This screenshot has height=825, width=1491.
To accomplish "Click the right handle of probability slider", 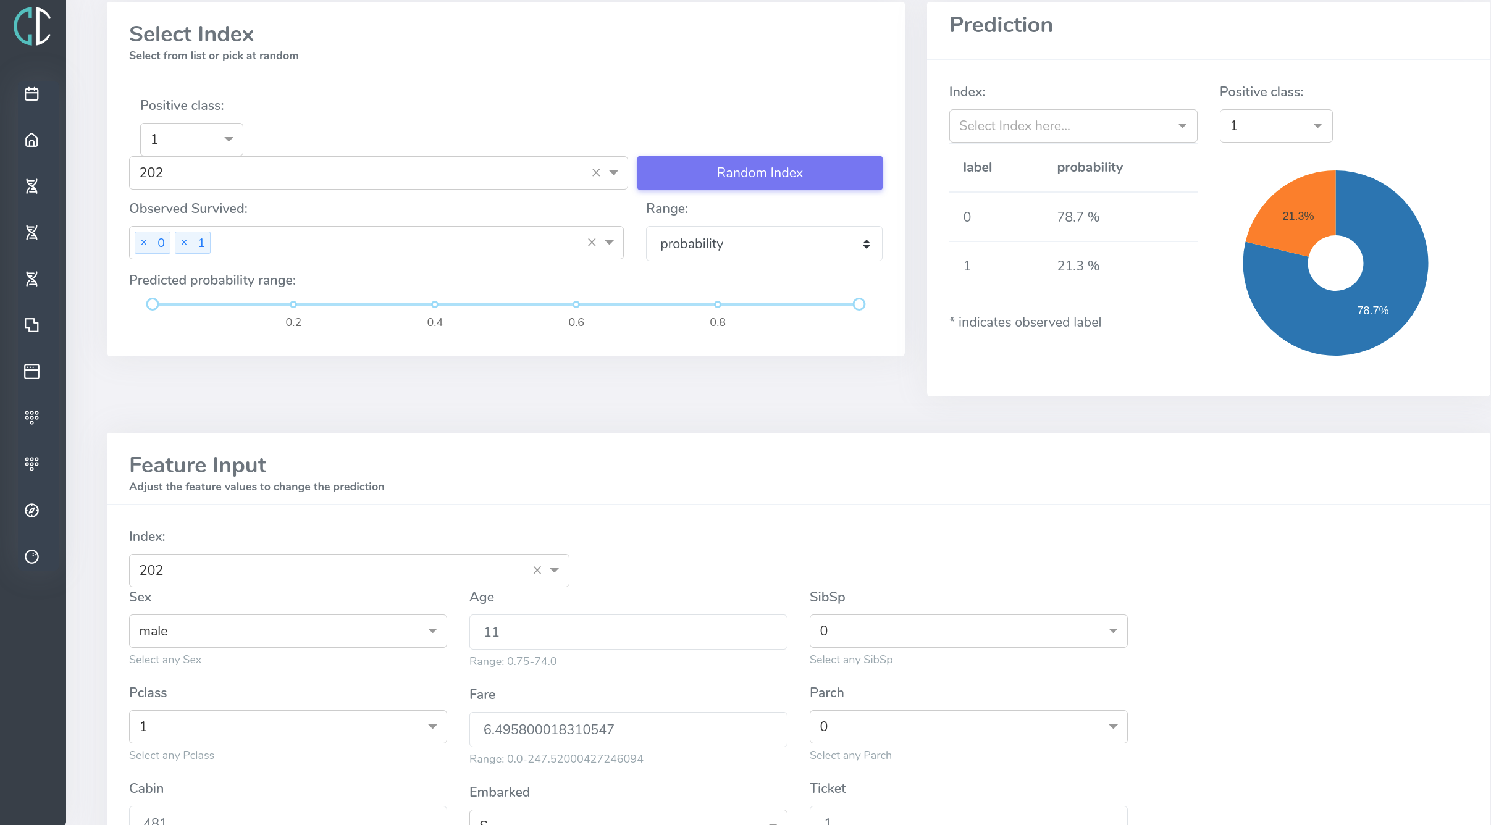I will [859, 304].
